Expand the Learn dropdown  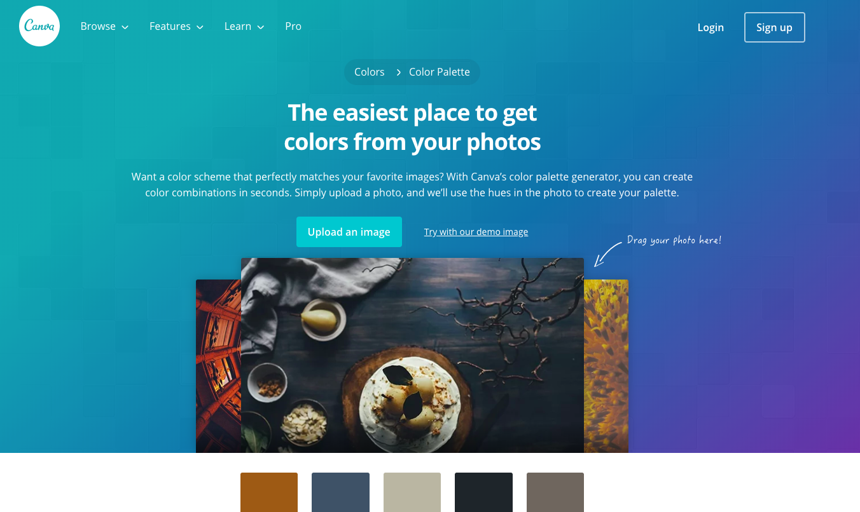coord(244,27)
